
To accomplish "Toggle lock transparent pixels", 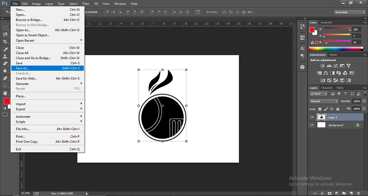I will pos(320,109).
